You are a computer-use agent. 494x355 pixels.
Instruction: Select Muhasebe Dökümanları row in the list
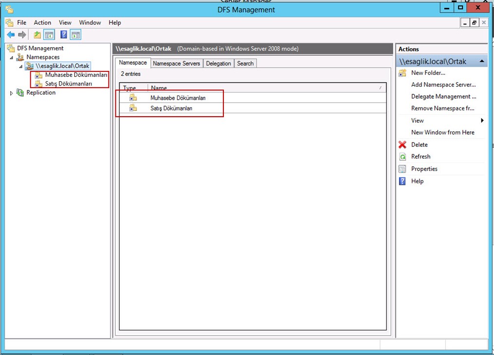pos(253,98)
